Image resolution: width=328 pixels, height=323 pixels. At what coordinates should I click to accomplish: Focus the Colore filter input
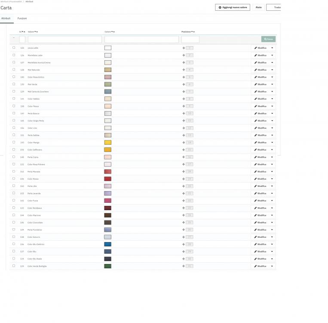[x=141, y=39]
